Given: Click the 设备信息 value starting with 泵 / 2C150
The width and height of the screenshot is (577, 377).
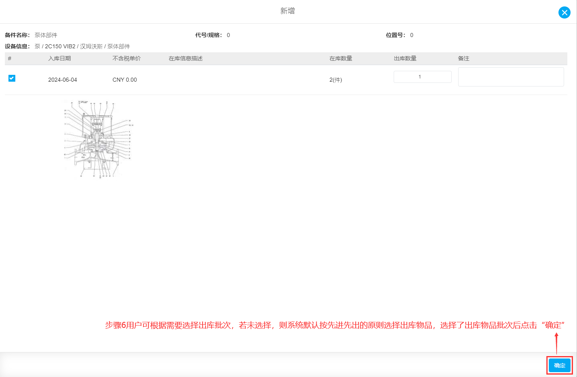Looking at the screenshot, I should [82, 46].
